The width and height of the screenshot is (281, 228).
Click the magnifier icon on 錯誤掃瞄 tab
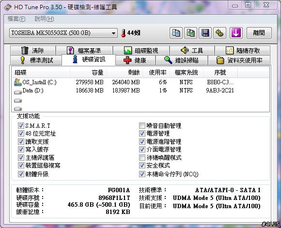pyautogui.click(x=168, y=60)
